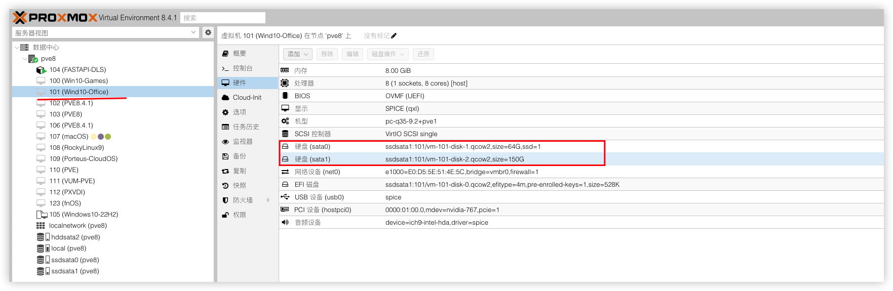Click the 搜索 search input field
The image size is (893, 291).
click(223, 18)
